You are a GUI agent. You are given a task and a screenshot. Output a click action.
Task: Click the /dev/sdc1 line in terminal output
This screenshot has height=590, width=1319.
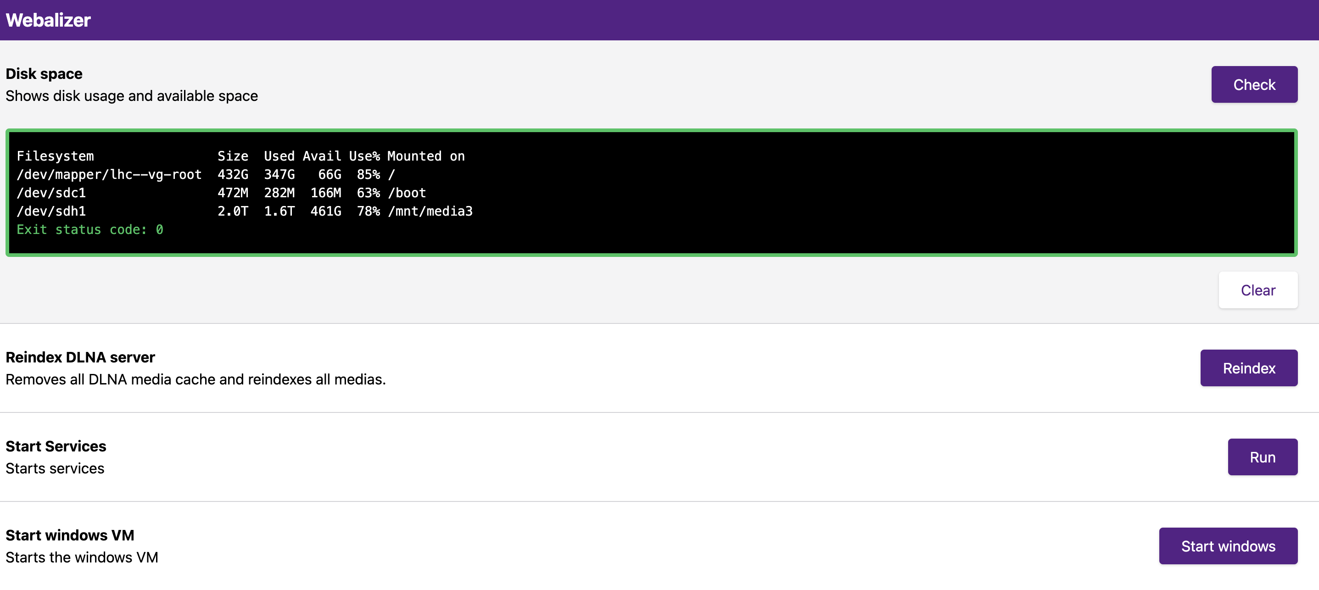[x=51, y=194]
